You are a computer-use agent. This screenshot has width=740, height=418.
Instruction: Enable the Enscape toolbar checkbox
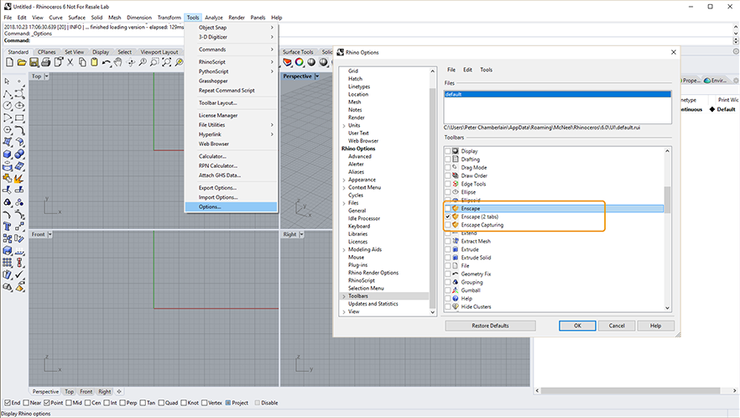[x=448, y=208]
